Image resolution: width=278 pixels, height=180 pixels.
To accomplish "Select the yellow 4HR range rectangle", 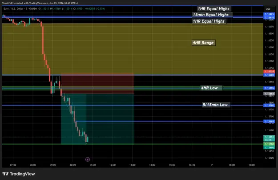I will click(x=133, y=49).
